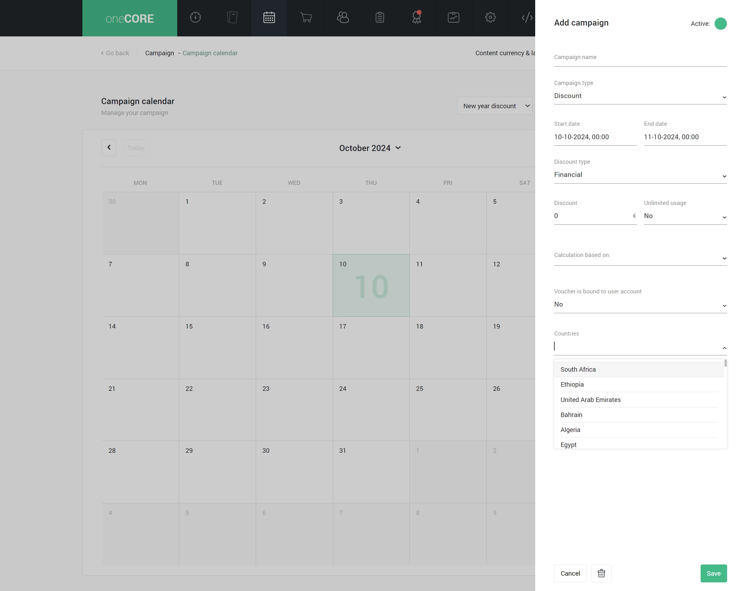Image resolution: width=745 pixels, height=591 pixels.
Task: Click the calendar icon in top navigation
Action: (x=269, y=18)
